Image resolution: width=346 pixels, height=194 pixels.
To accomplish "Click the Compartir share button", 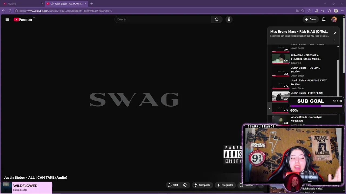I will coord(202,185).
